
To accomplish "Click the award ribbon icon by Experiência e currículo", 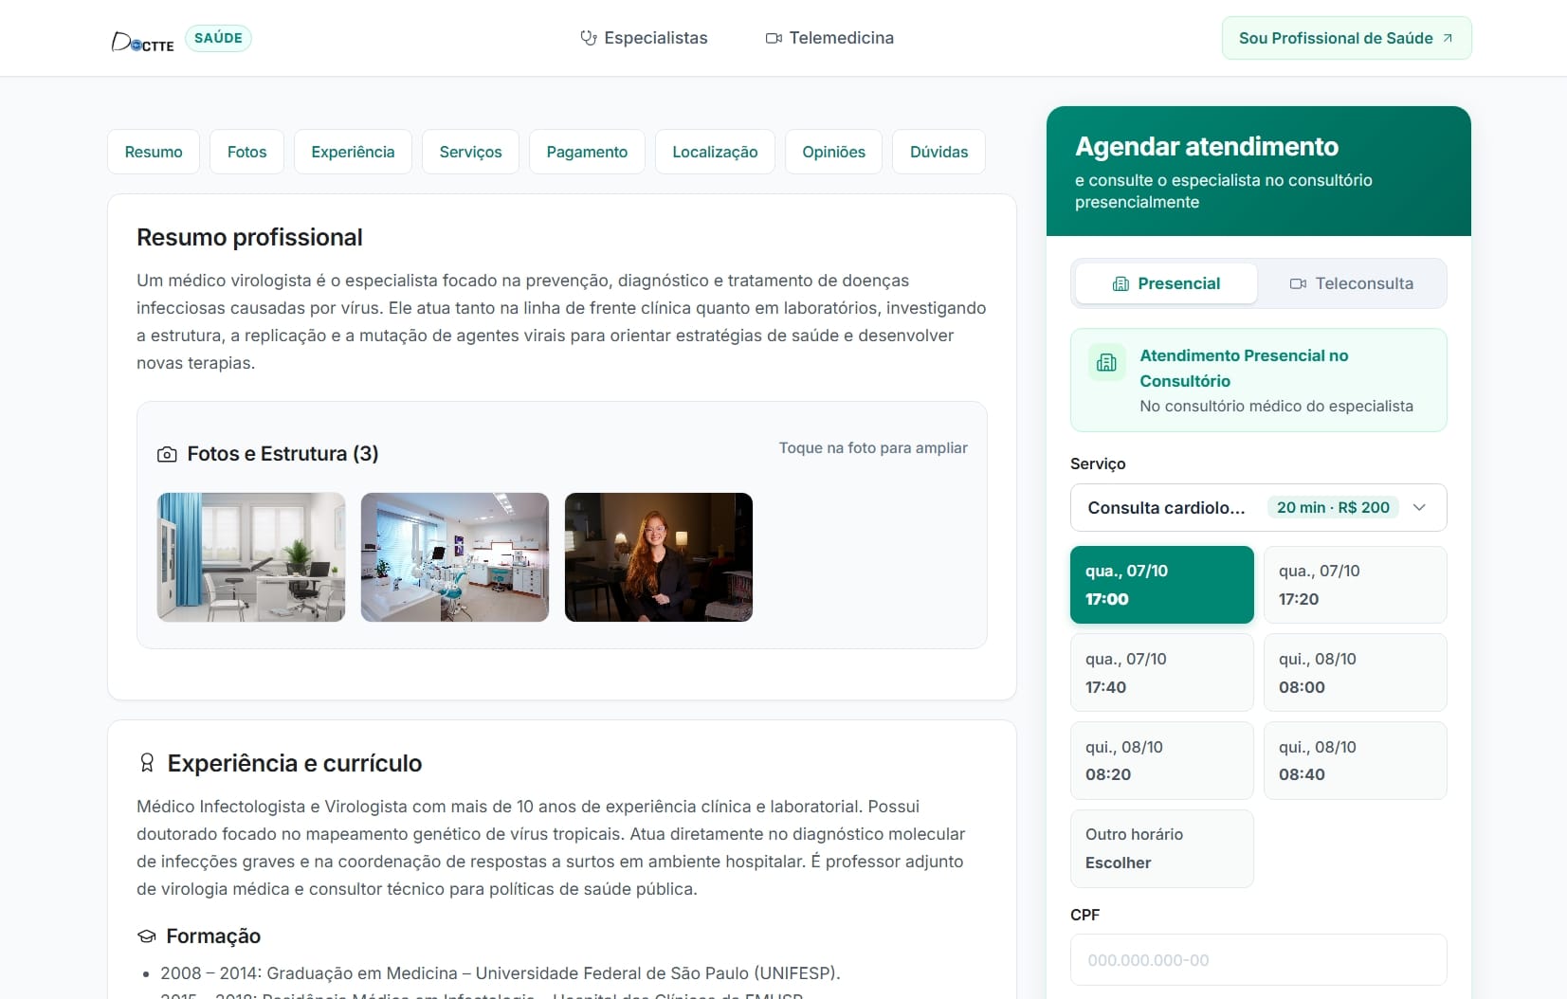I will click(147, 763).
